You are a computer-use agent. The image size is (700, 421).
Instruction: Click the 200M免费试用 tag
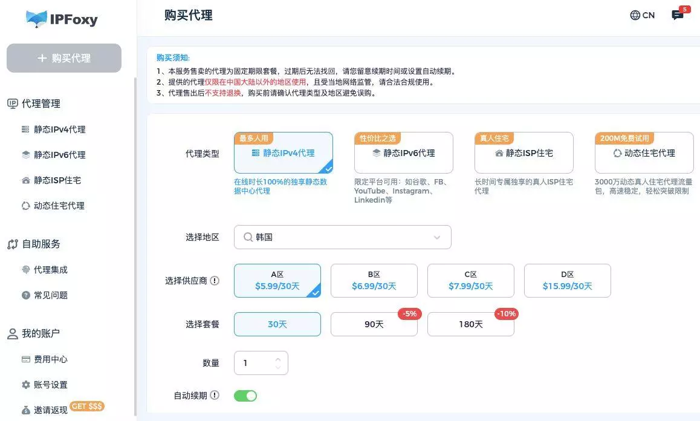tap(624, 138)
